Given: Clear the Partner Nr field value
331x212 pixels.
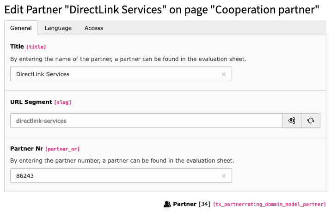Looking at the screenshot, I should (x=224, y=176).
